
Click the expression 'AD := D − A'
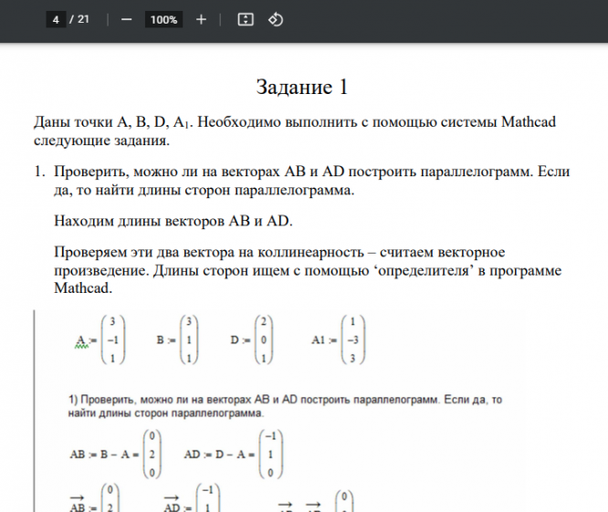coord(234,454)
